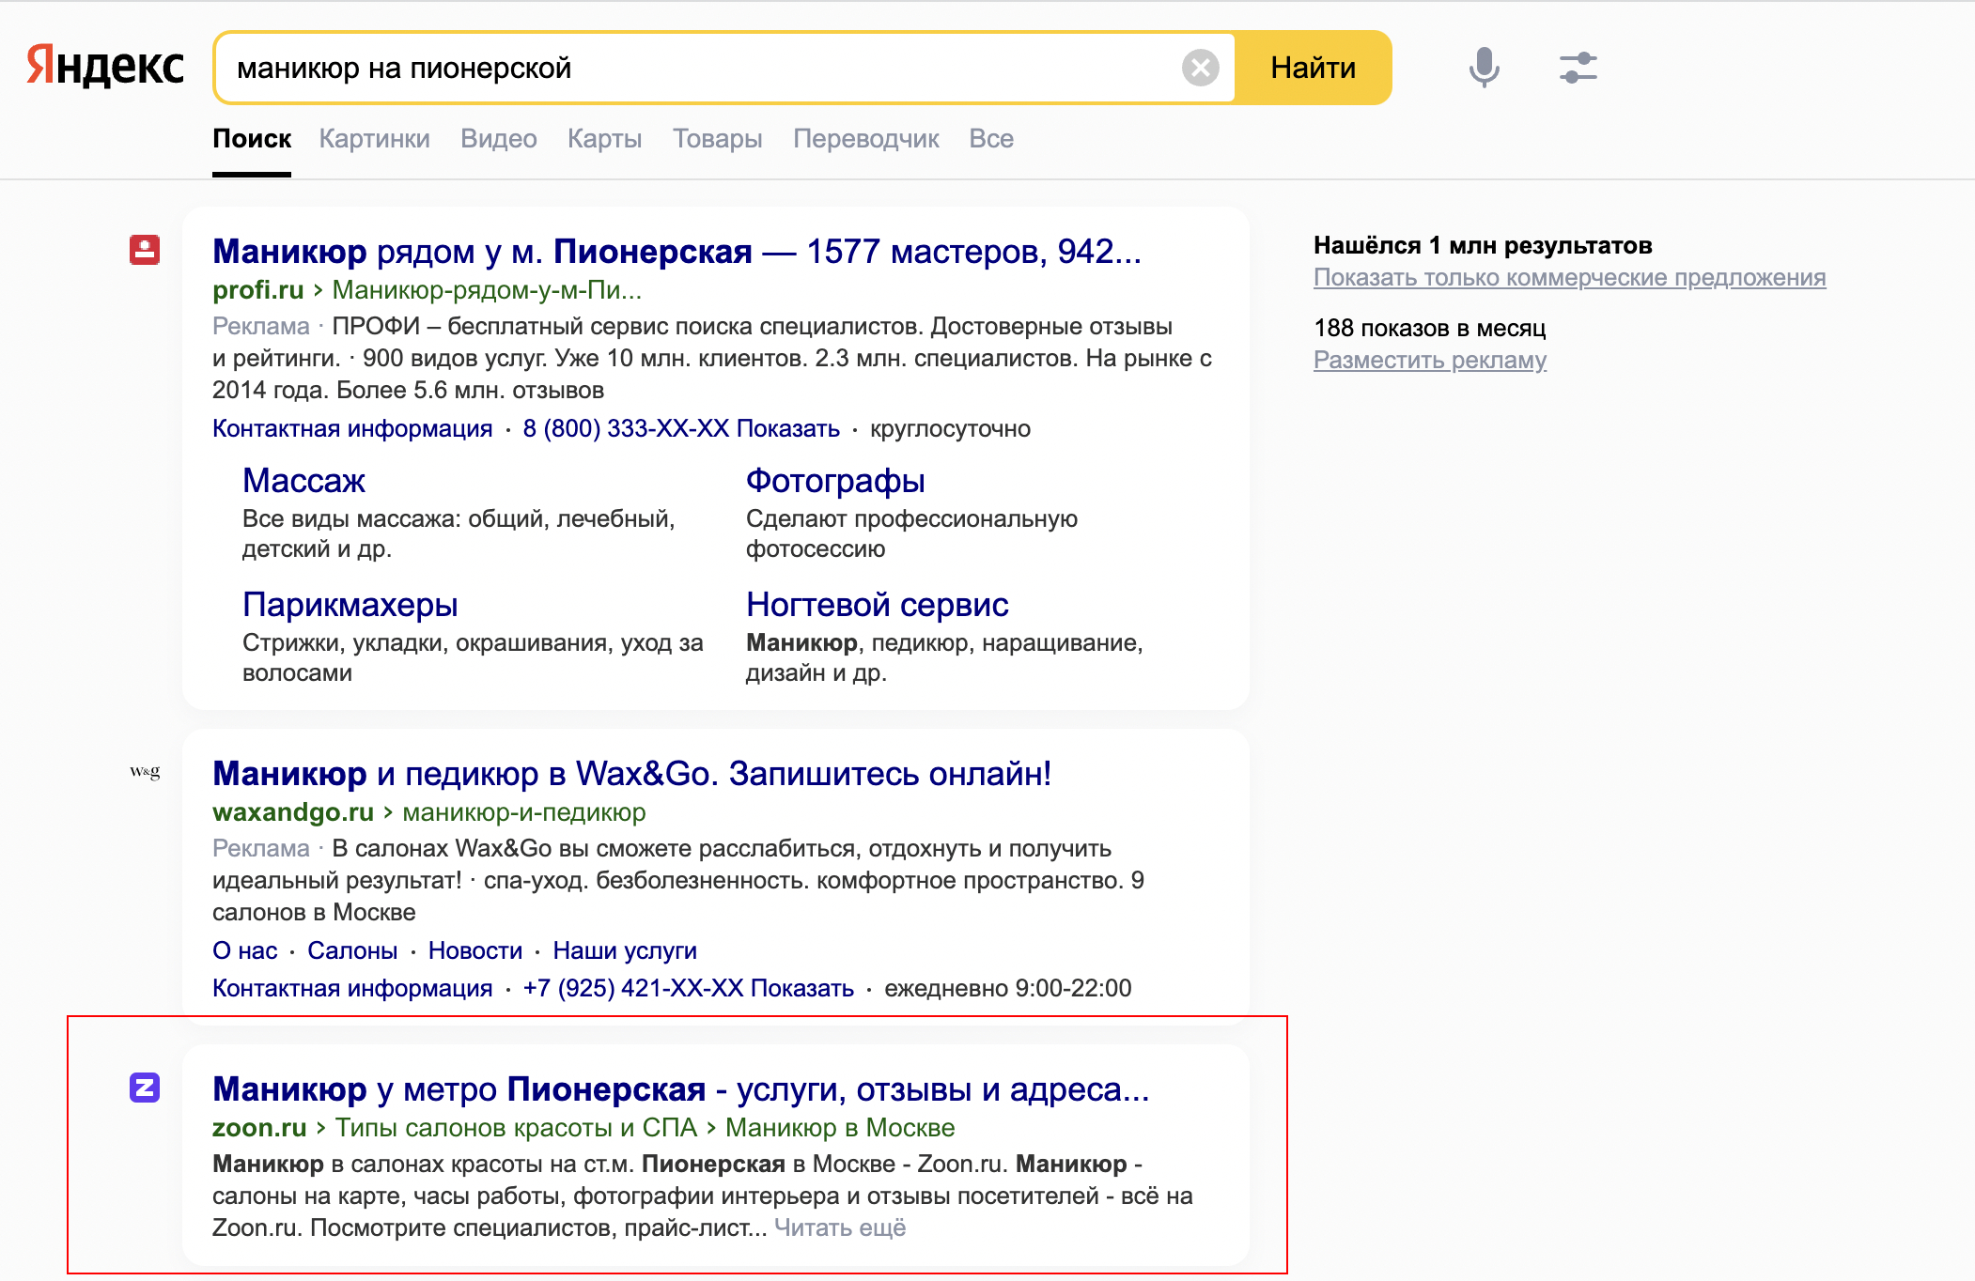Click the text Нашёлся 1 млн результатов

pyautogui.click(x=1483, y=246)
